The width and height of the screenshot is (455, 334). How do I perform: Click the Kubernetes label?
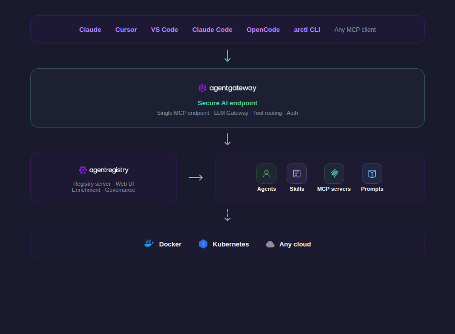[x=231, y=244]
